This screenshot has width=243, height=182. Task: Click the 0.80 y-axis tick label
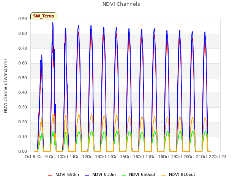[23, 33]
